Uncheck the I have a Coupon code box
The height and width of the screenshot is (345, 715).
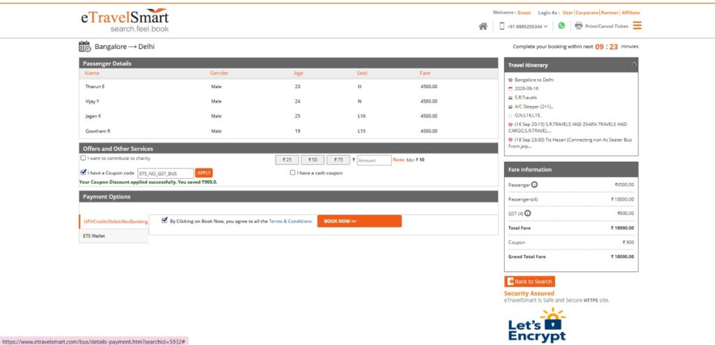[83, 172]
